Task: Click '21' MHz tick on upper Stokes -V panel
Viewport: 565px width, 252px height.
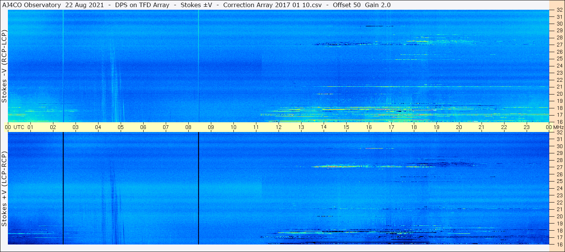Action: click(x=559, y=87)
